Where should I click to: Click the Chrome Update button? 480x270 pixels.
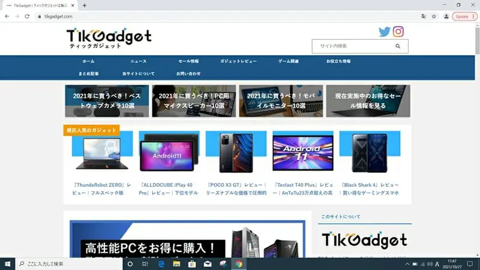pyautogui.click(x=464, y=16)
